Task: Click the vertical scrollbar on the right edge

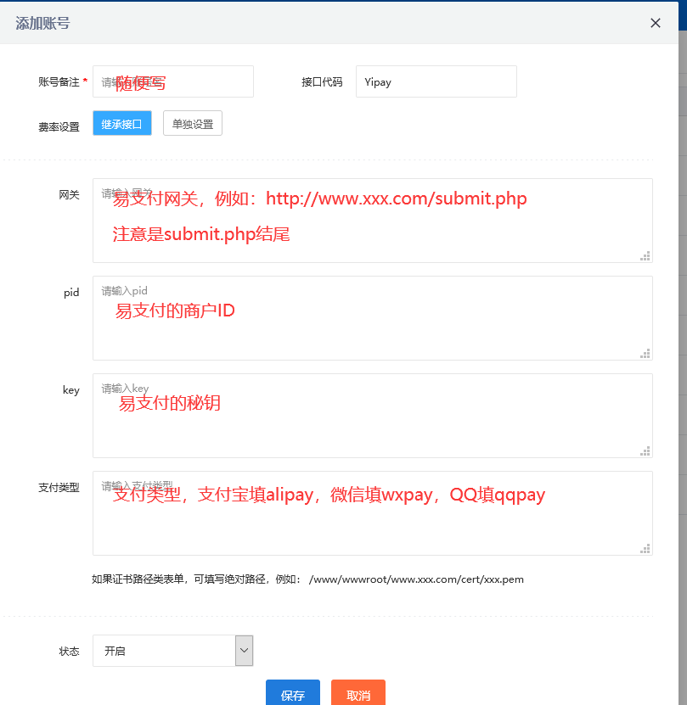Action: coord(682,339)
